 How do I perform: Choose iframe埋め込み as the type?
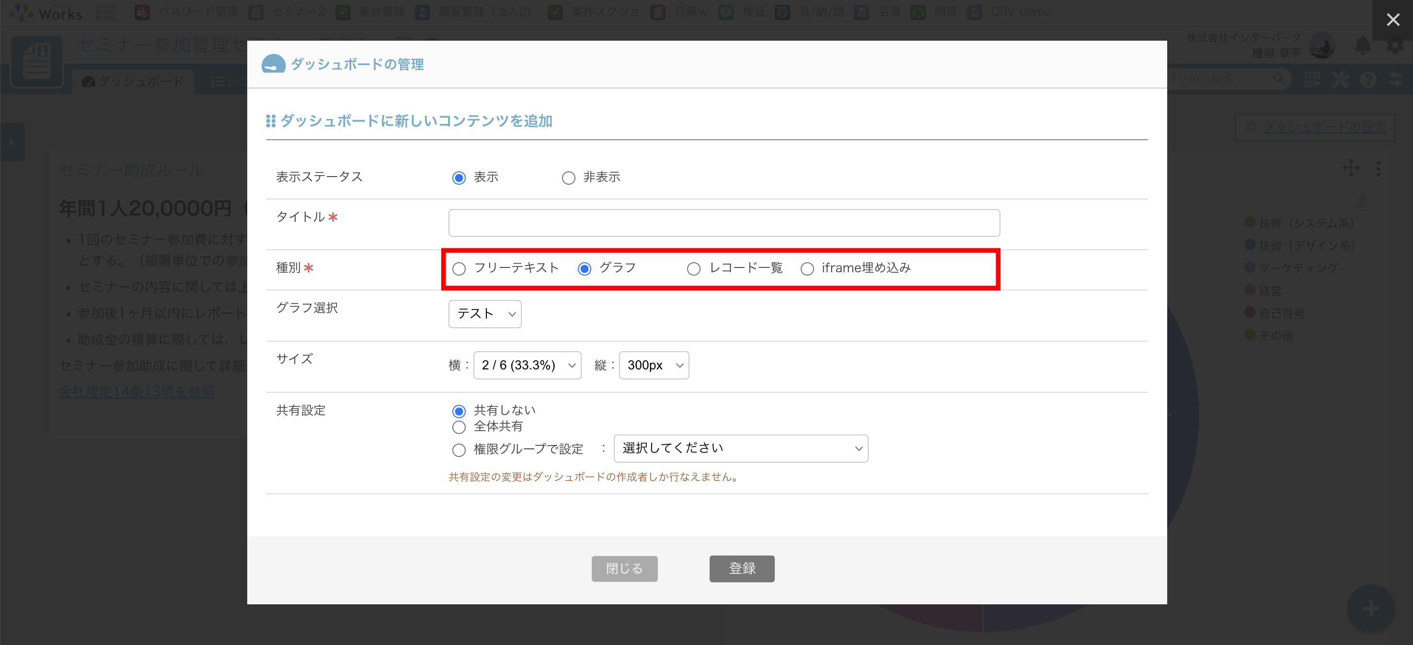[x=807, y=269]
